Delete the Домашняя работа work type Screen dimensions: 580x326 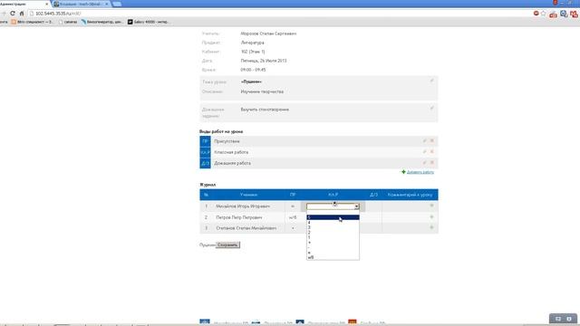(431, 163)
